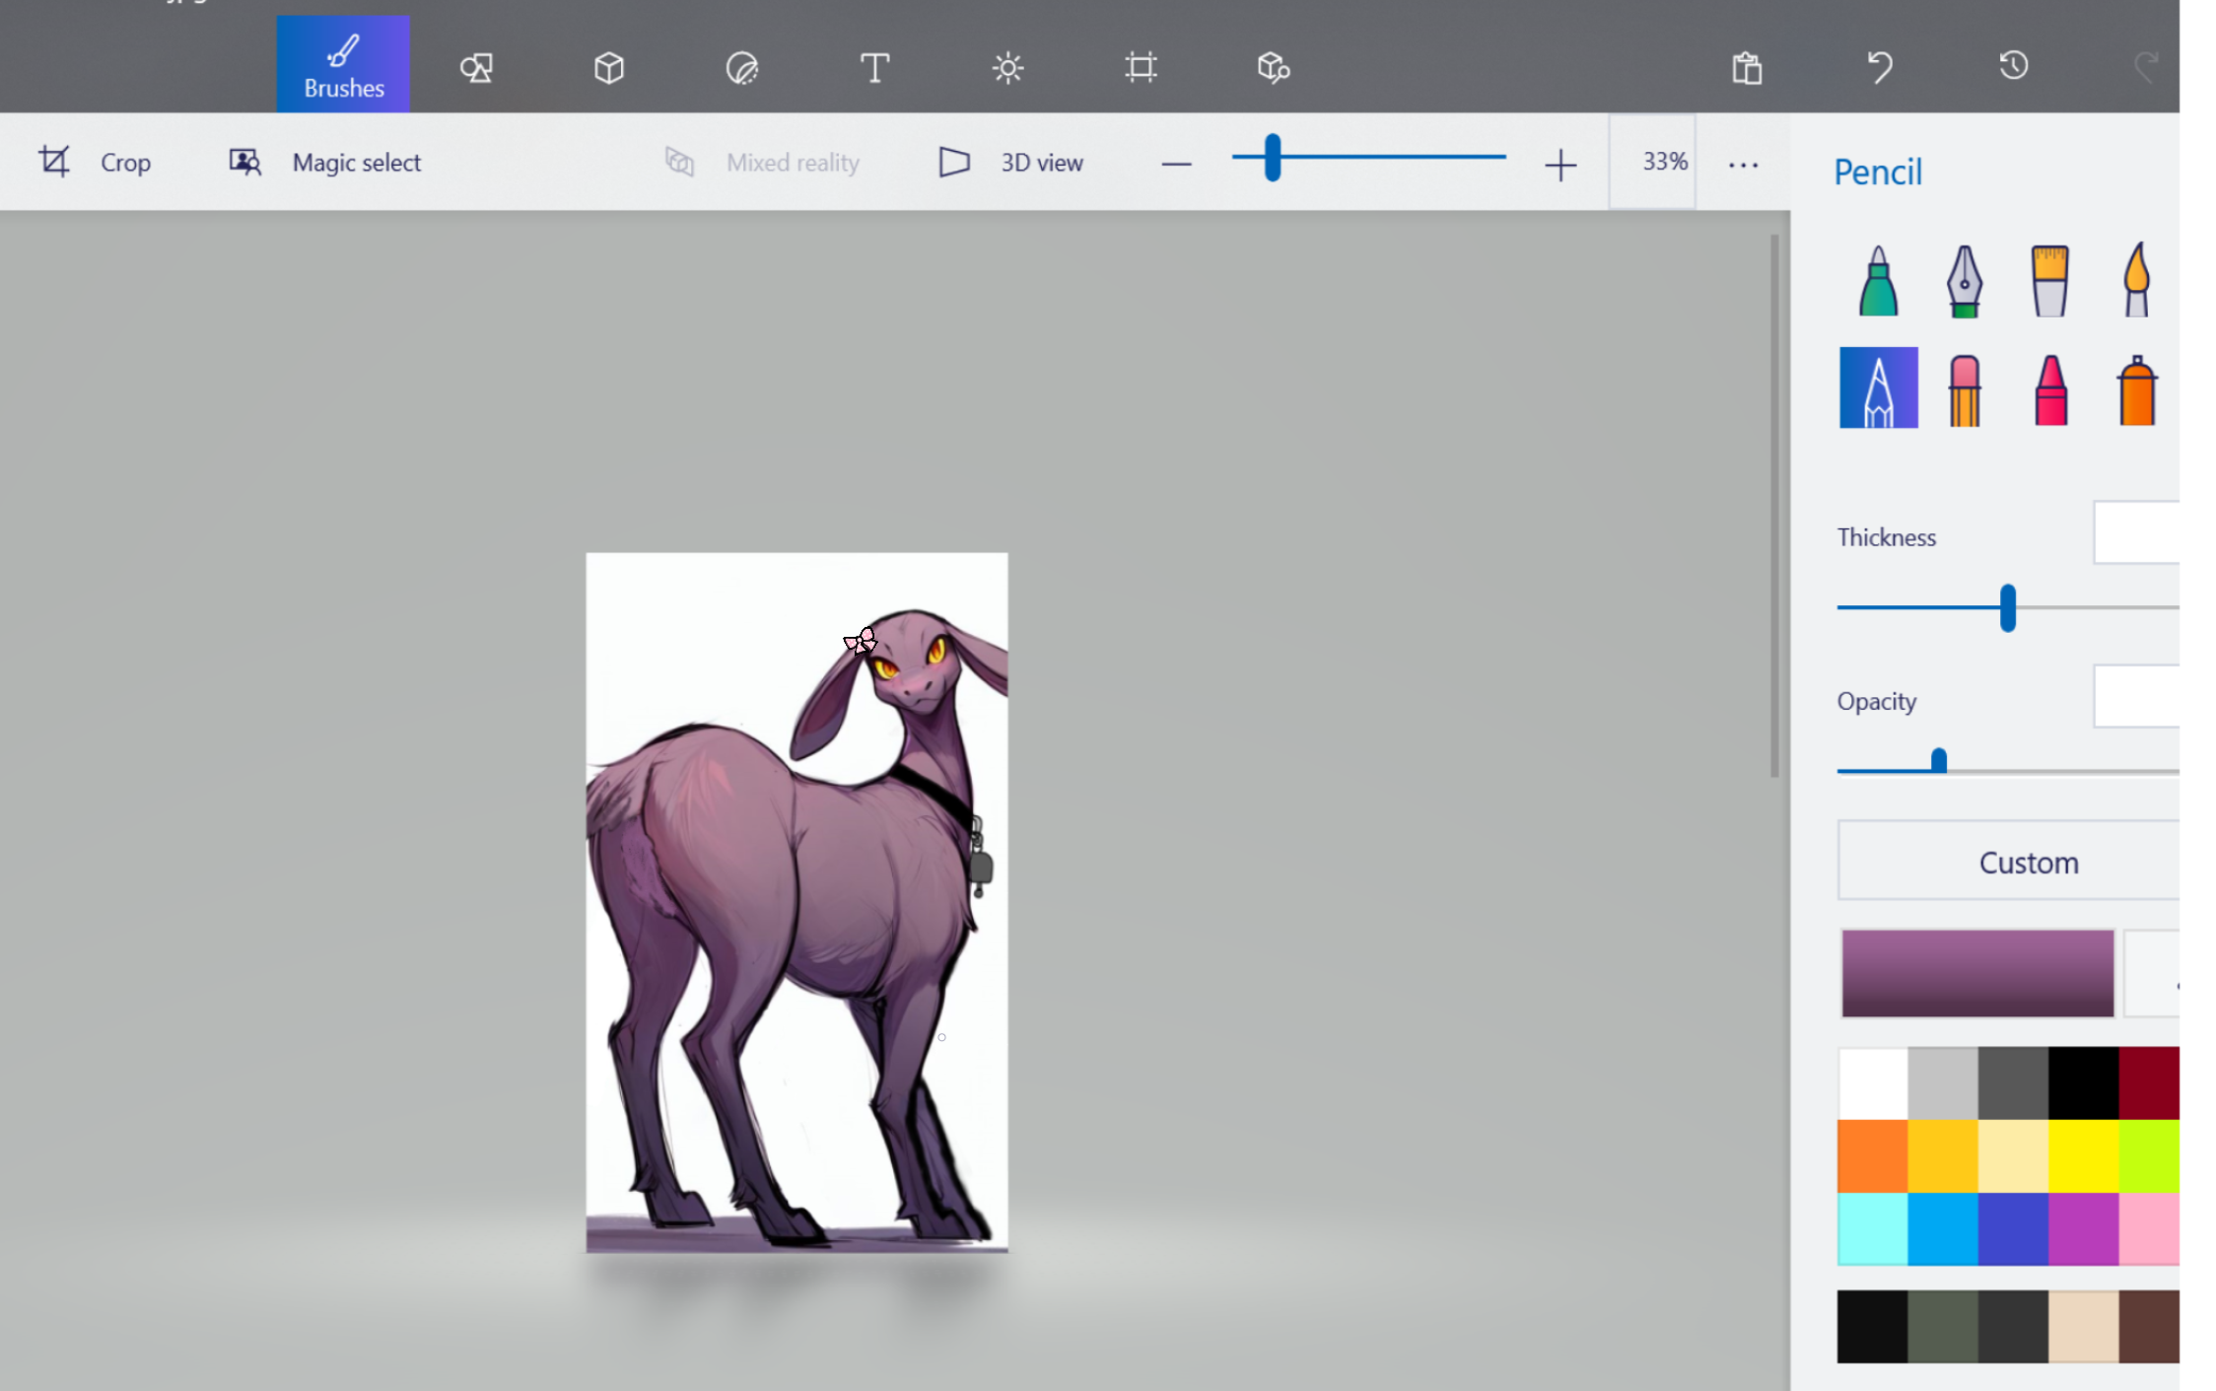Open the 2D shapes tab

tap(476, 67)
